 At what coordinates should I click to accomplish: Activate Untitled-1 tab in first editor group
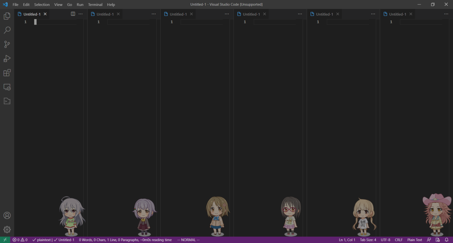(32, 14)
